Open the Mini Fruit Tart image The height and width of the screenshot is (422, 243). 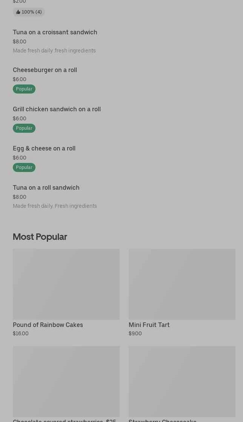click(x=182, y=284)
